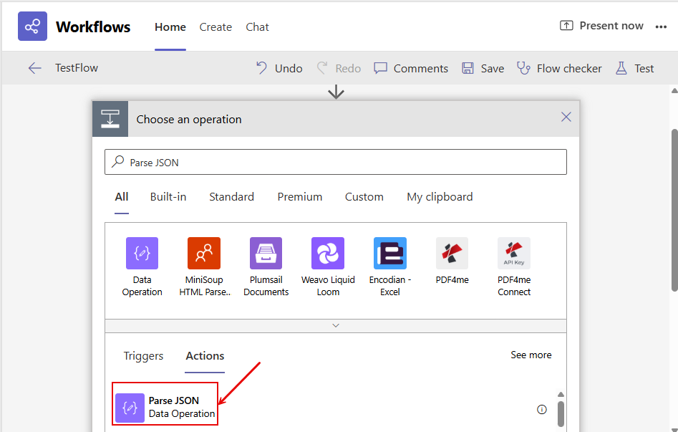Open the Triggers tab

[x=143, y=356]
